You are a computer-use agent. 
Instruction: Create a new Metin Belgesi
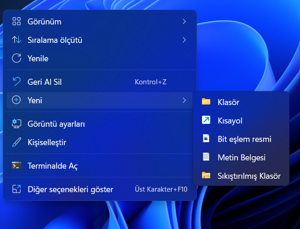[241, 157]
